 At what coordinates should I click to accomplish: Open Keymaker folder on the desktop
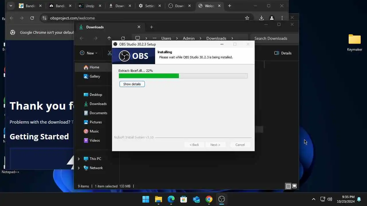[x=355, y=43]
